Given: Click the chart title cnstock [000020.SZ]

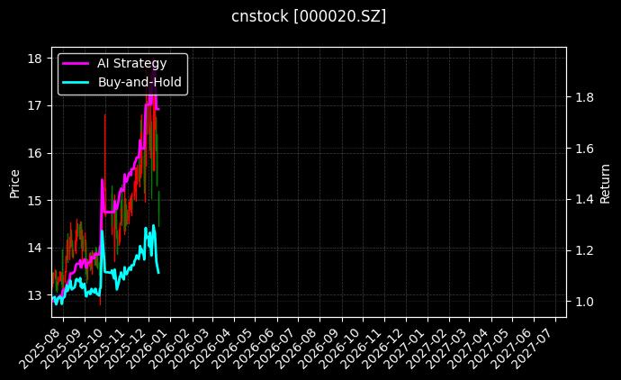Looking at the screenshot, I should pos(309,16).
